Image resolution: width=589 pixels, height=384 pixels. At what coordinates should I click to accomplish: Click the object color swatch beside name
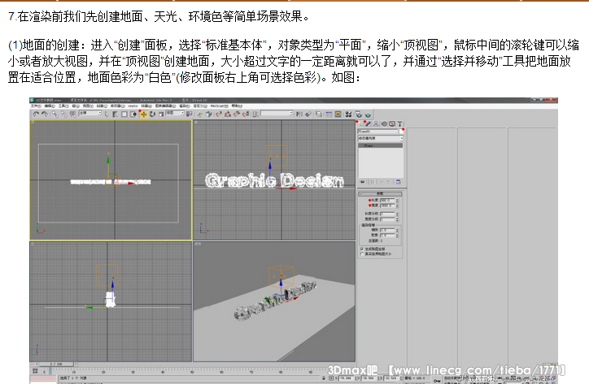[400, 131]
